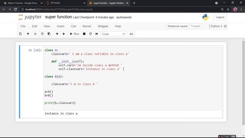Click the address bar URL

[x=59, y=9]
